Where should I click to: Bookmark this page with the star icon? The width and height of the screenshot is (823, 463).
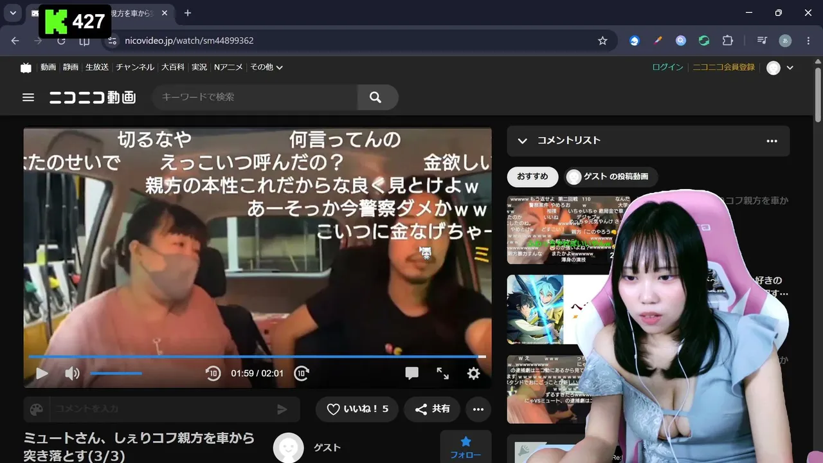click(x=602, y=41)
